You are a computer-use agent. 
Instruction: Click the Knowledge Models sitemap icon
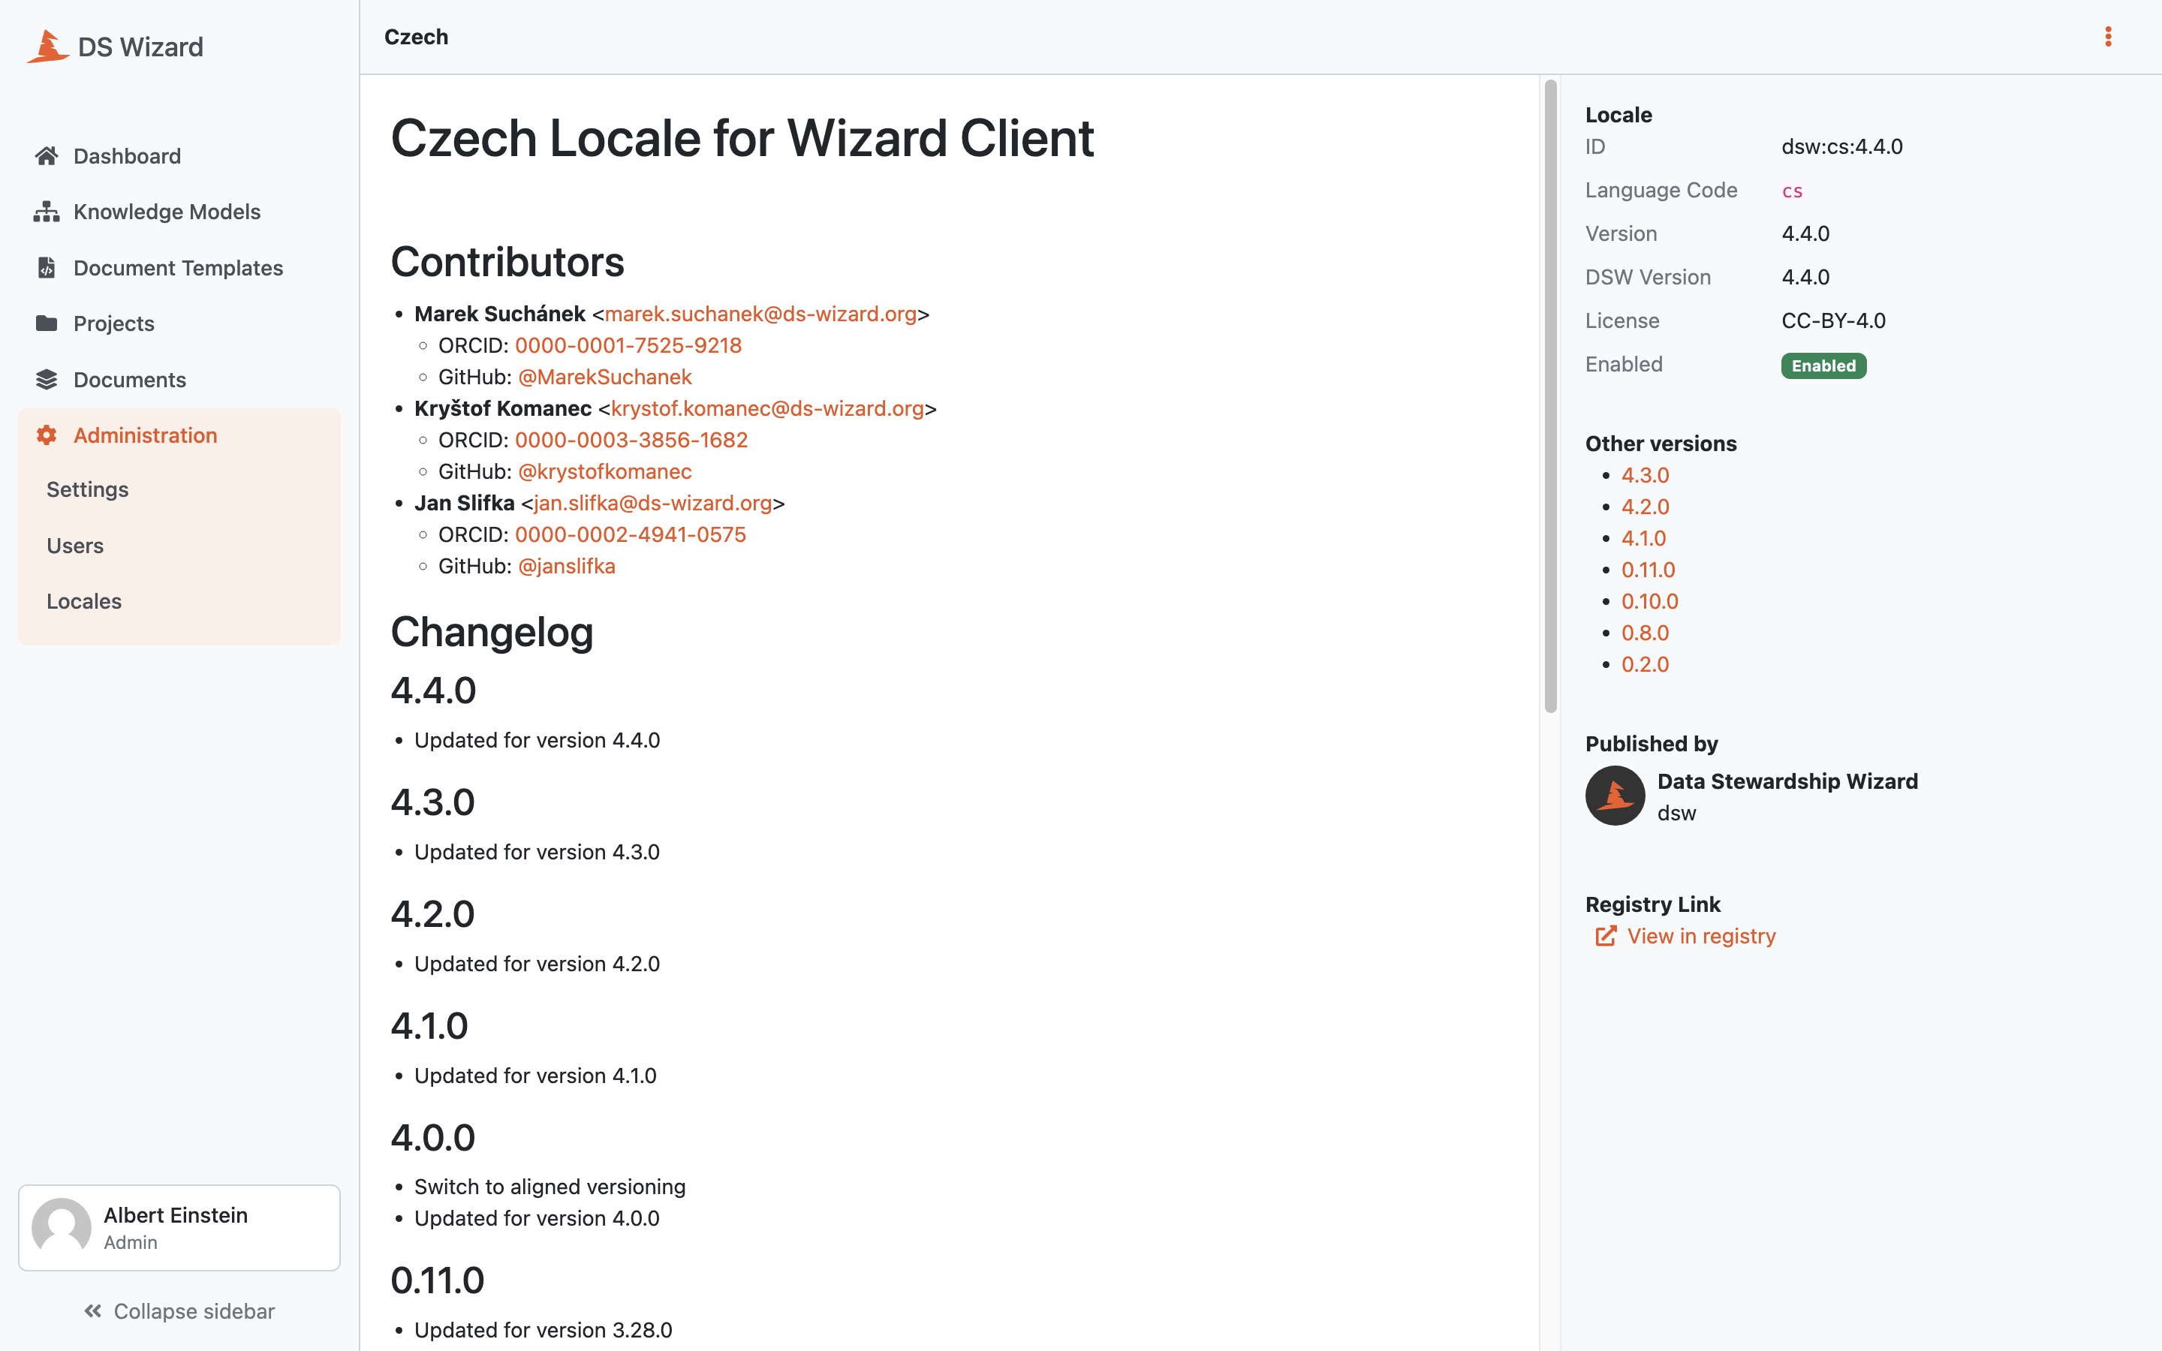[x=47, y=212]
